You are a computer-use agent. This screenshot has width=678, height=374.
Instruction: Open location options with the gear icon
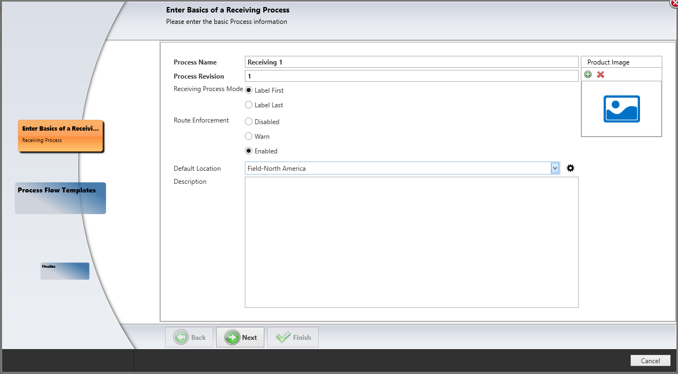[x=570, y=168]
